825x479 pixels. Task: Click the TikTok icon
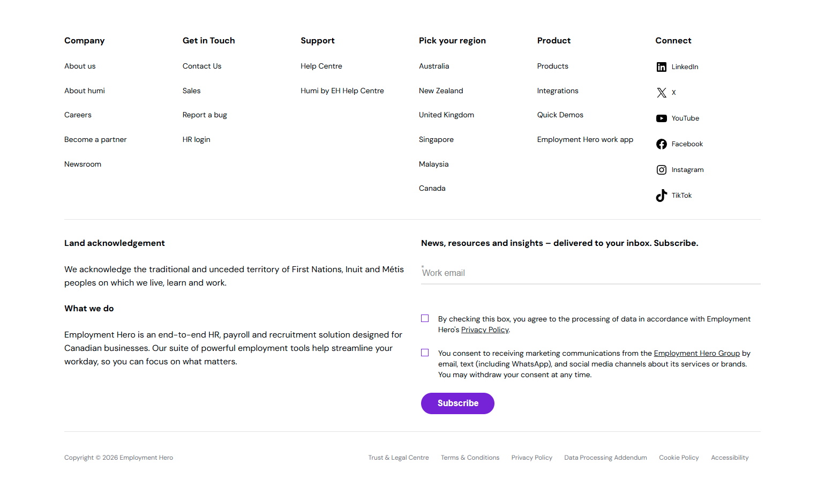[x=662, y=195]
